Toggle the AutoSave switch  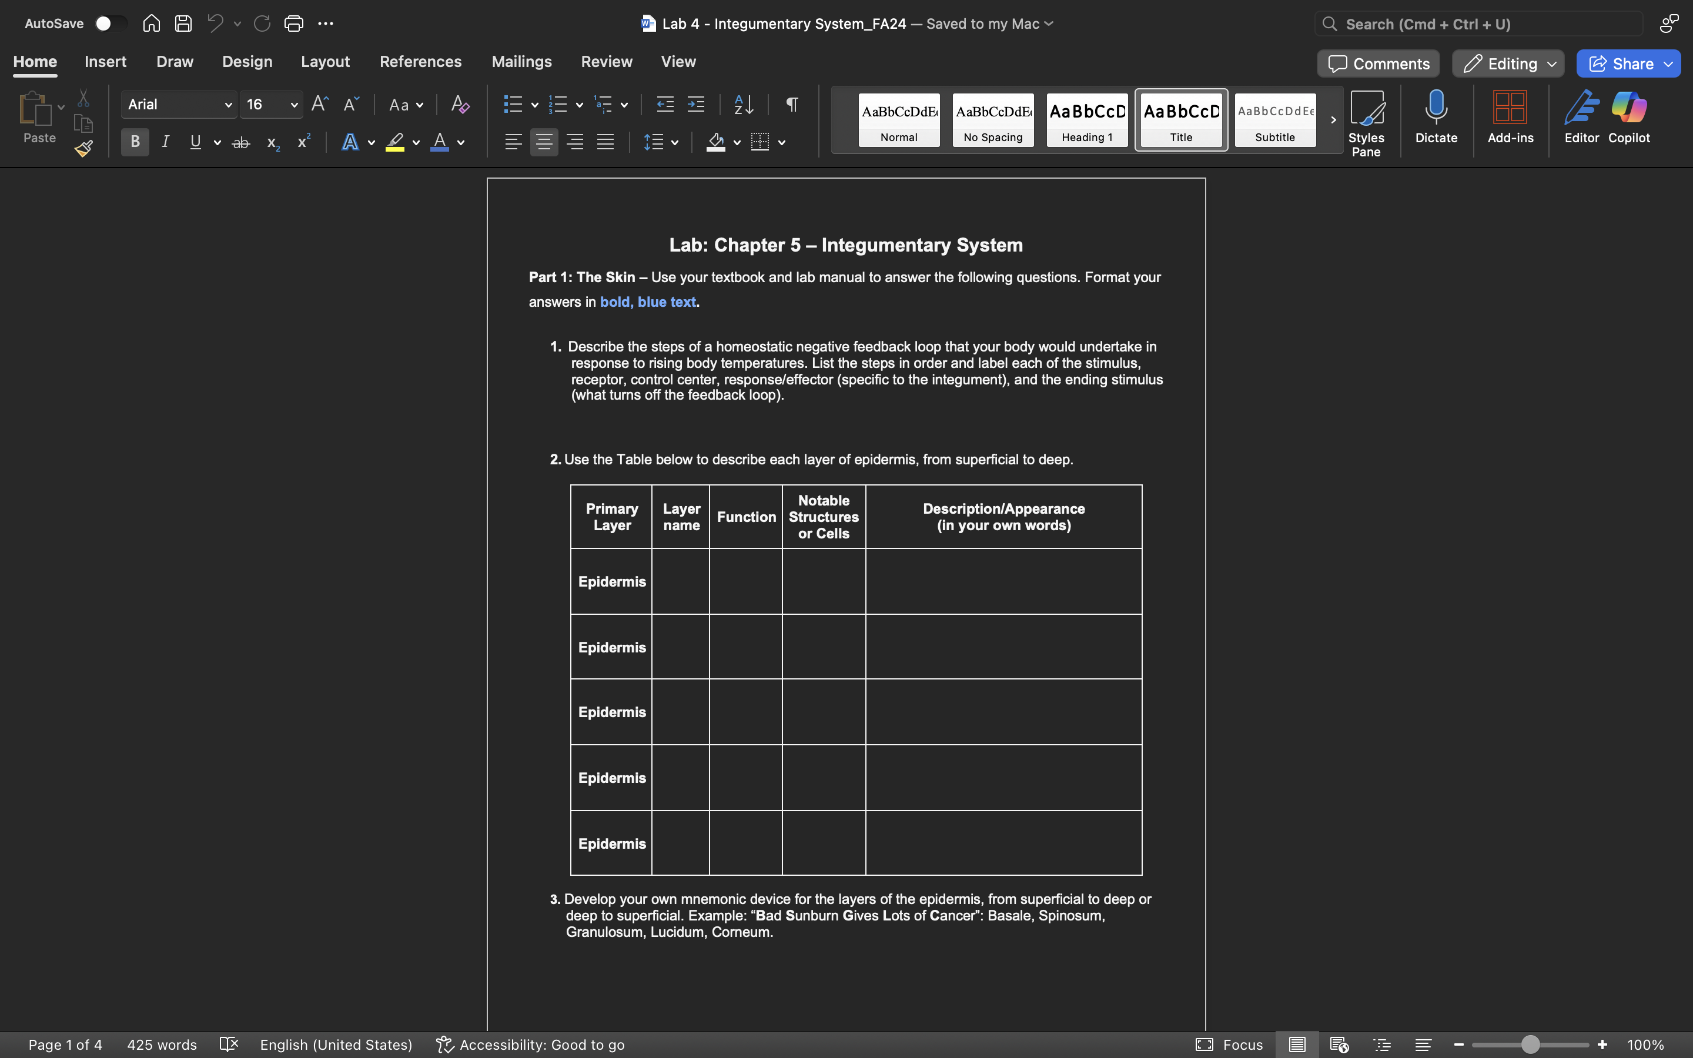111,24
